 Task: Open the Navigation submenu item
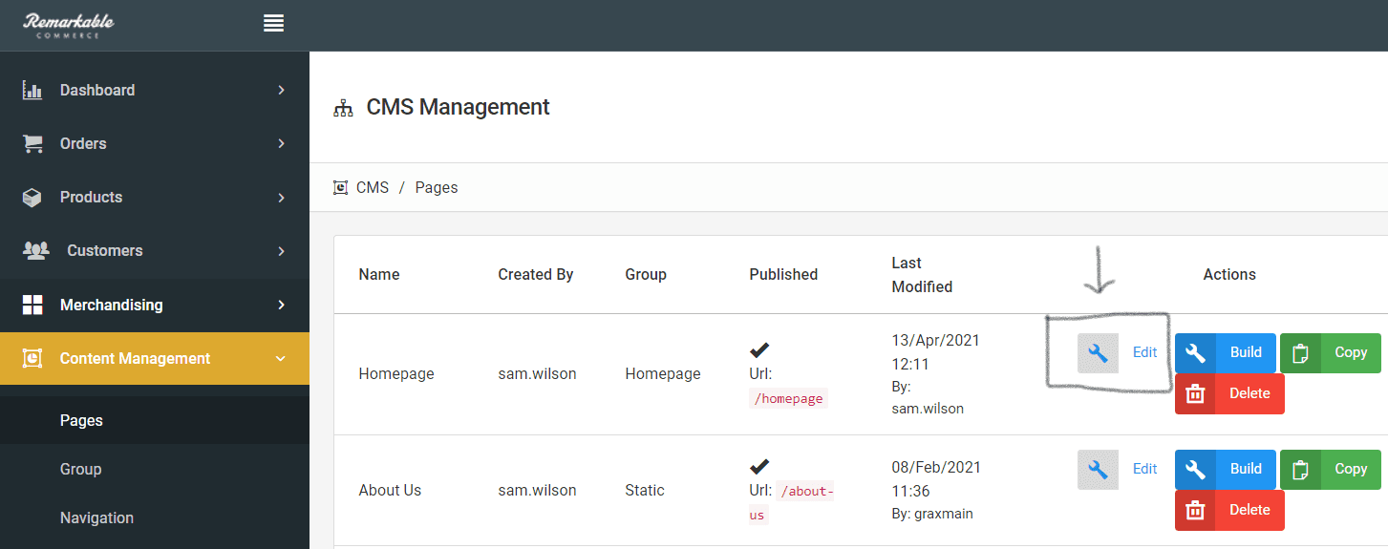[x=96, y=518]
